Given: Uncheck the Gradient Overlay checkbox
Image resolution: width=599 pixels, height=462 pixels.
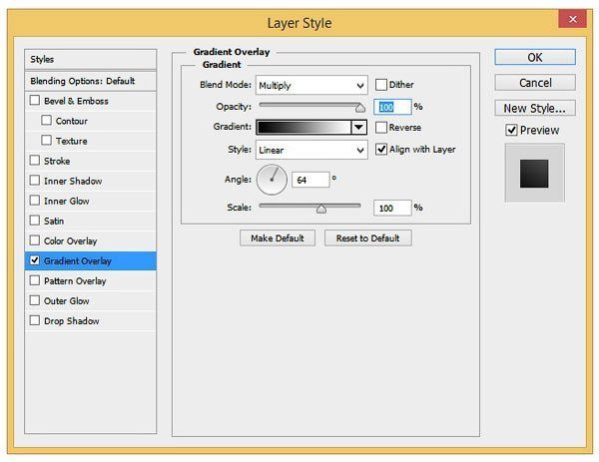Looking at the screenshot, I should (x=35, y=260).
